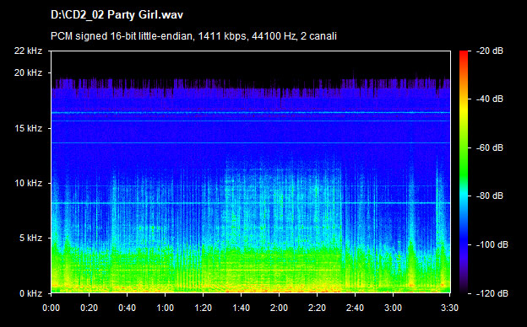Click the 3:30 time axis label
The width and height of the screenshot is (527, 327).
[x=449, y=308]
